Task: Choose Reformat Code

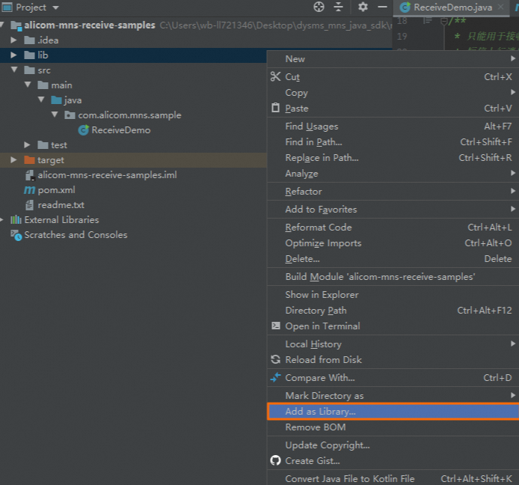Action: [x=393, y=228]
